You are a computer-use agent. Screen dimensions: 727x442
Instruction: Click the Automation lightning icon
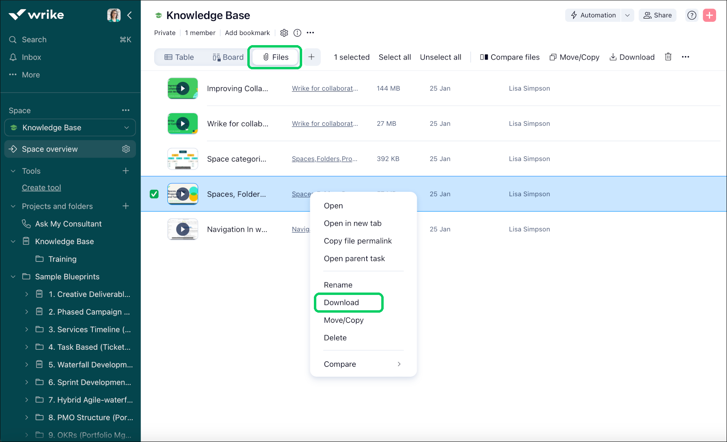(573, 15)
